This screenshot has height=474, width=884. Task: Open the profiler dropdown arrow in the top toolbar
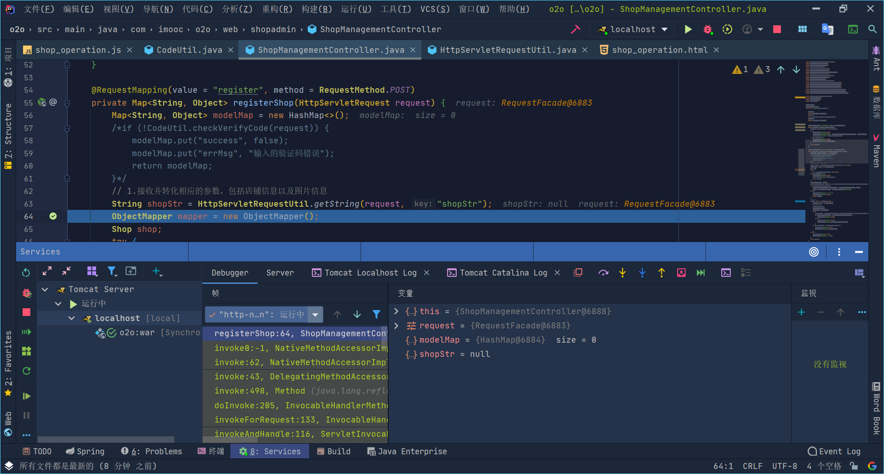760,29
